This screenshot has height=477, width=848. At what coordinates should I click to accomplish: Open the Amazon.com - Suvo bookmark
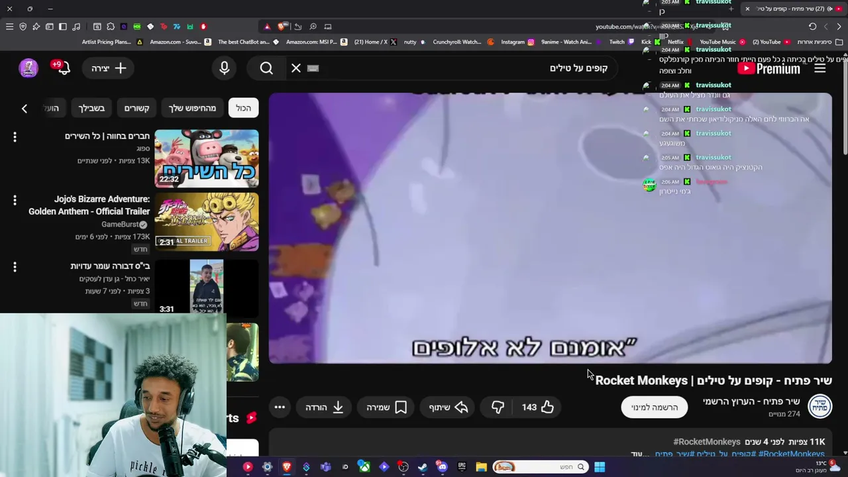pos(180,42)
